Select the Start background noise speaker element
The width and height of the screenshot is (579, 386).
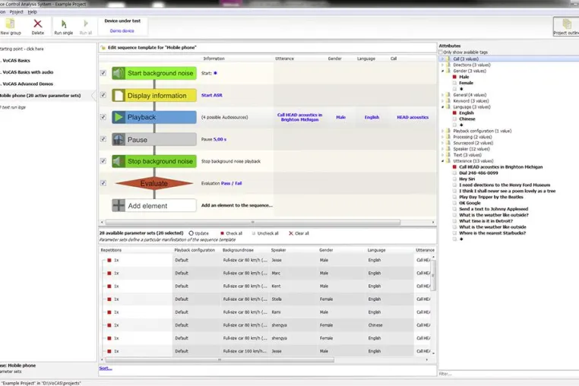[154, 73]
